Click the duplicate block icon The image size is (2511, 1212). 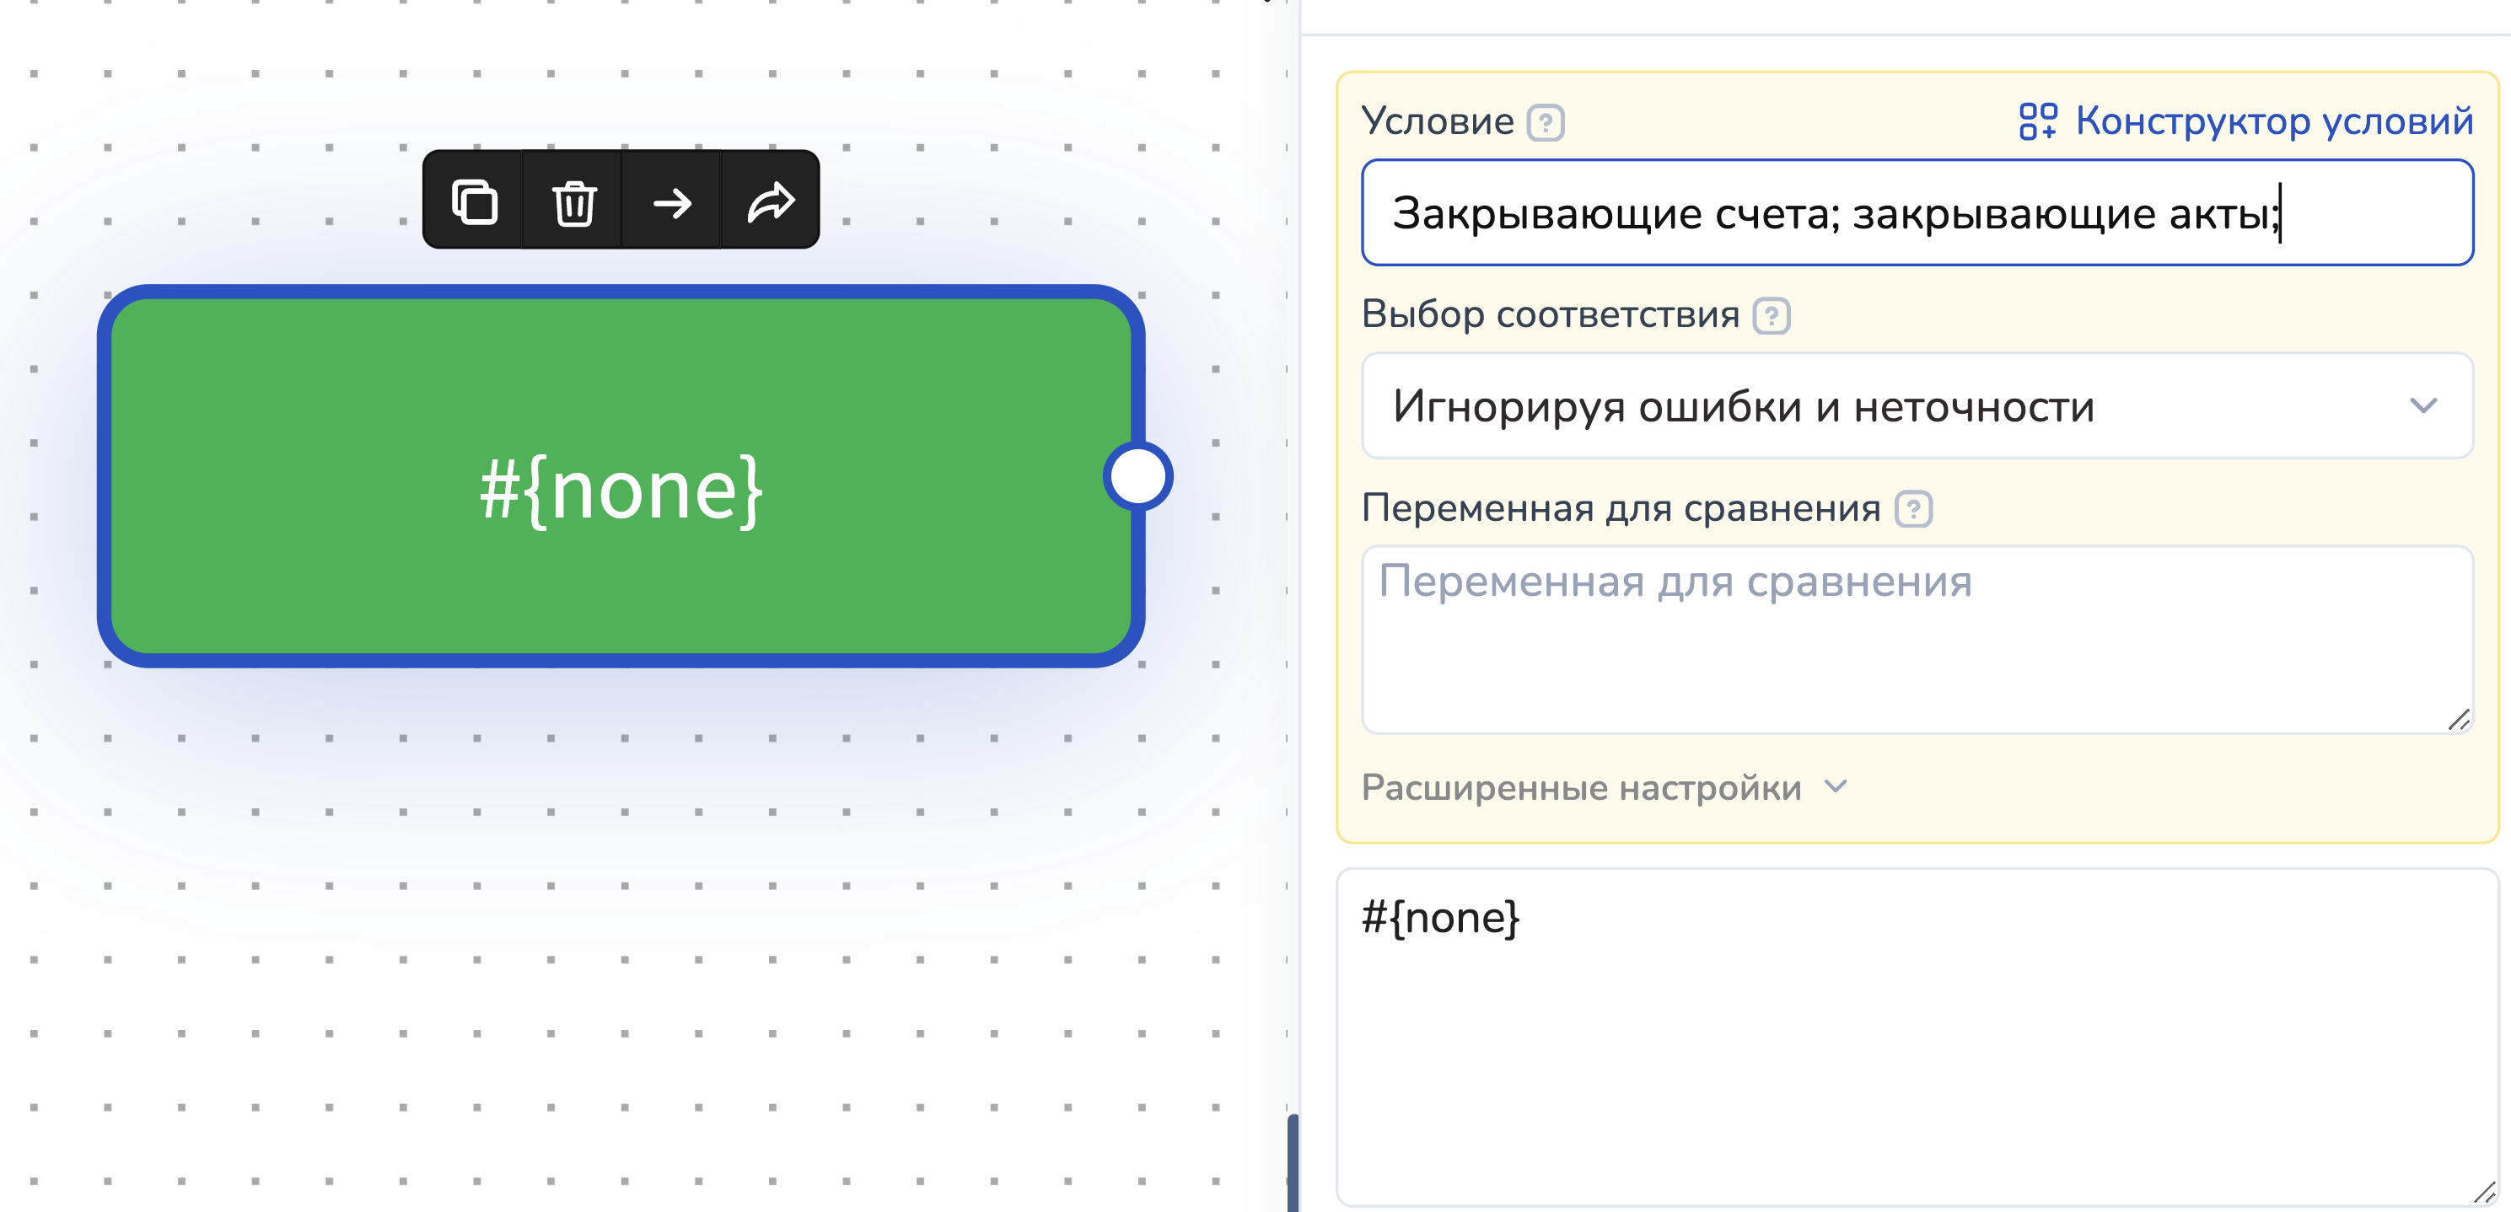(x=474, y=201)
